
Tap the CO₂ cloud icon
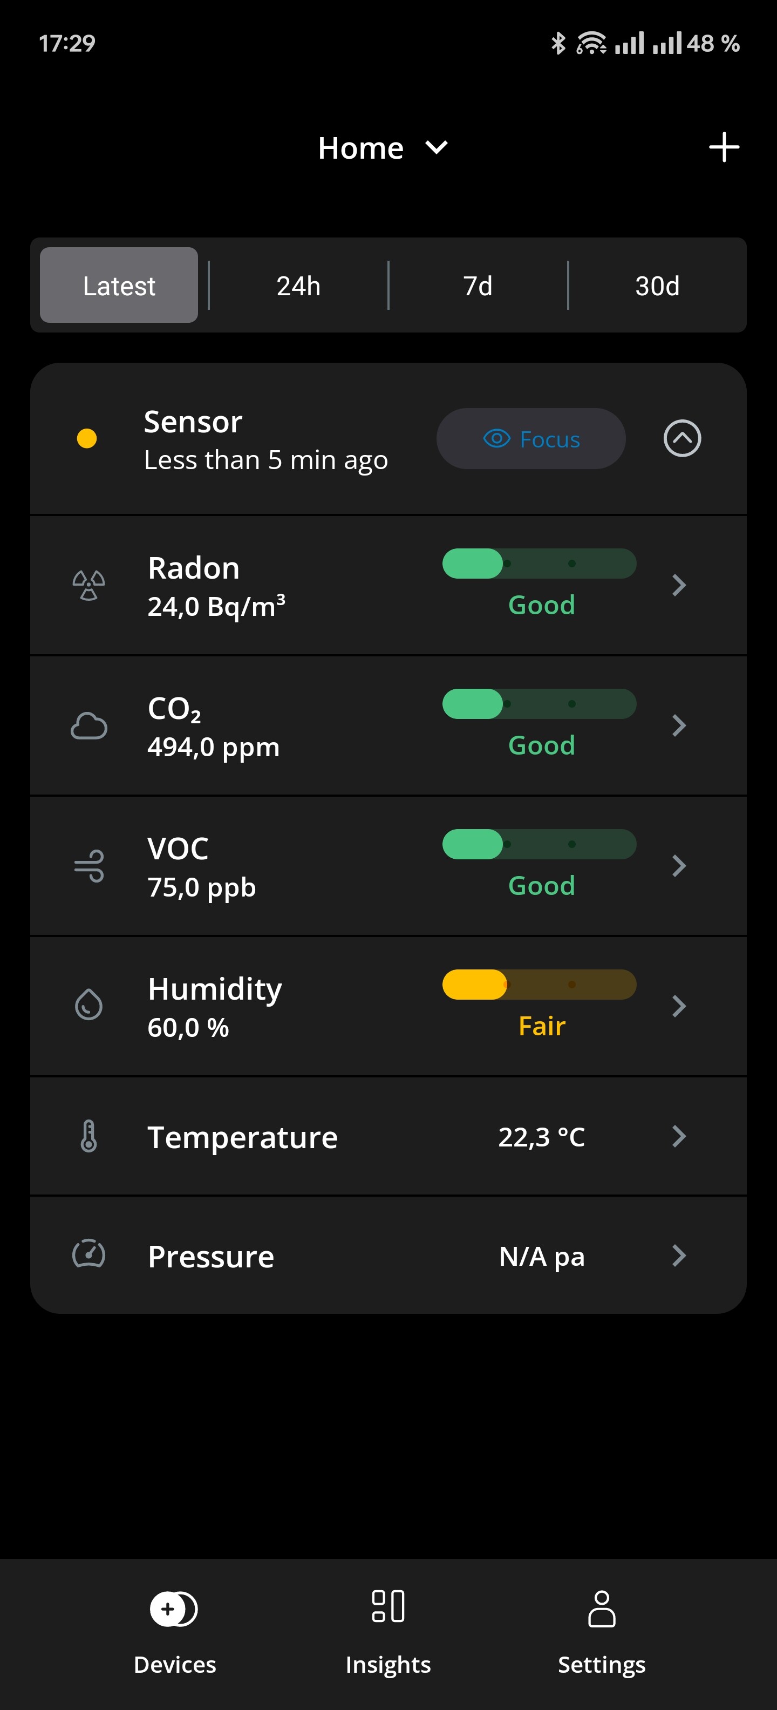point(88,725)
